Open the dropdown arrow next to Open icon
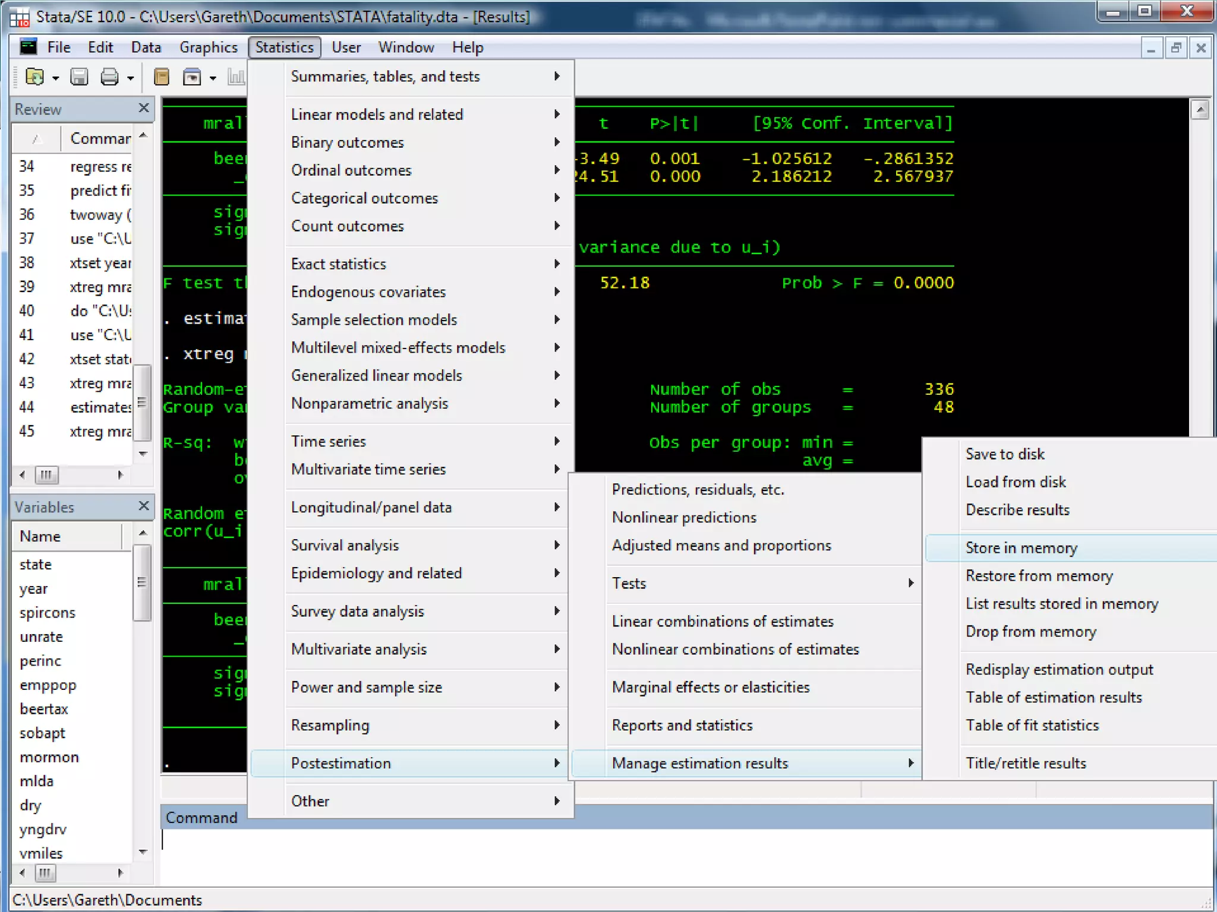1217x912 pixels. (56, 78)
